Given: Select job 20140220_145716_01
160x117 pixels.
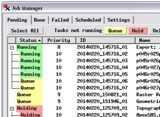Looking at the screenshot, I should (84, 47).
